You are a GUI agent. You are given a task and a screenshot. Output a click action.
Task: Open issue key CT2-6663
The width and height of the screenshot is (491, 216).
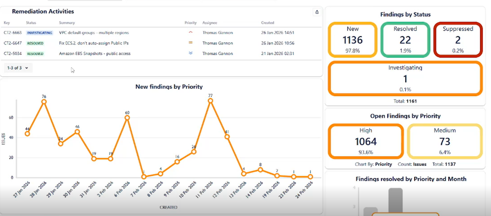pos(13,33)
